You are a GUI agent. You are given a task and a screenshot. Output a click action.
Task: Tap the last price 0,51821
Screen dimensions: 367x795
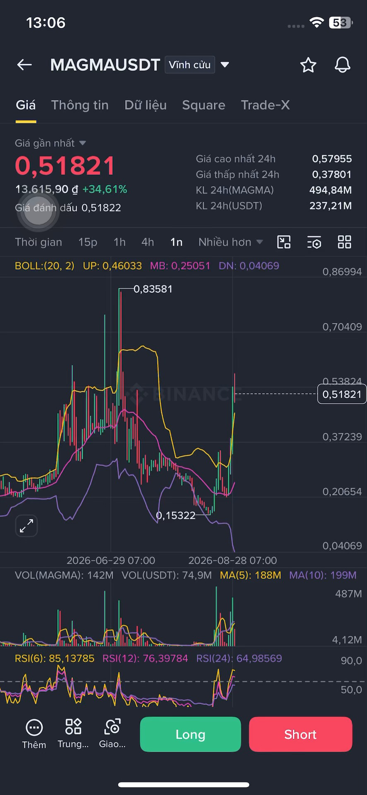tap(65, 166)
